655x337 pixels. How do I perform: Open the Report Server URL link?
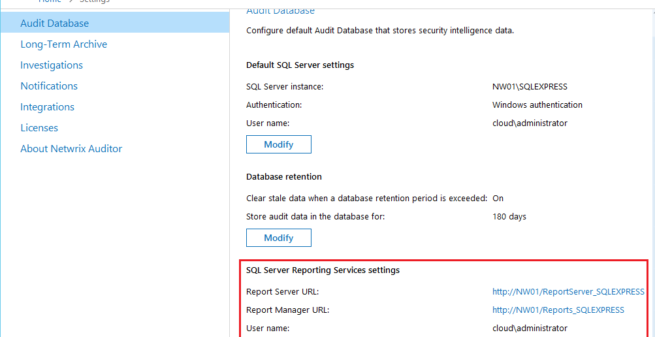[x=568, y=292]
